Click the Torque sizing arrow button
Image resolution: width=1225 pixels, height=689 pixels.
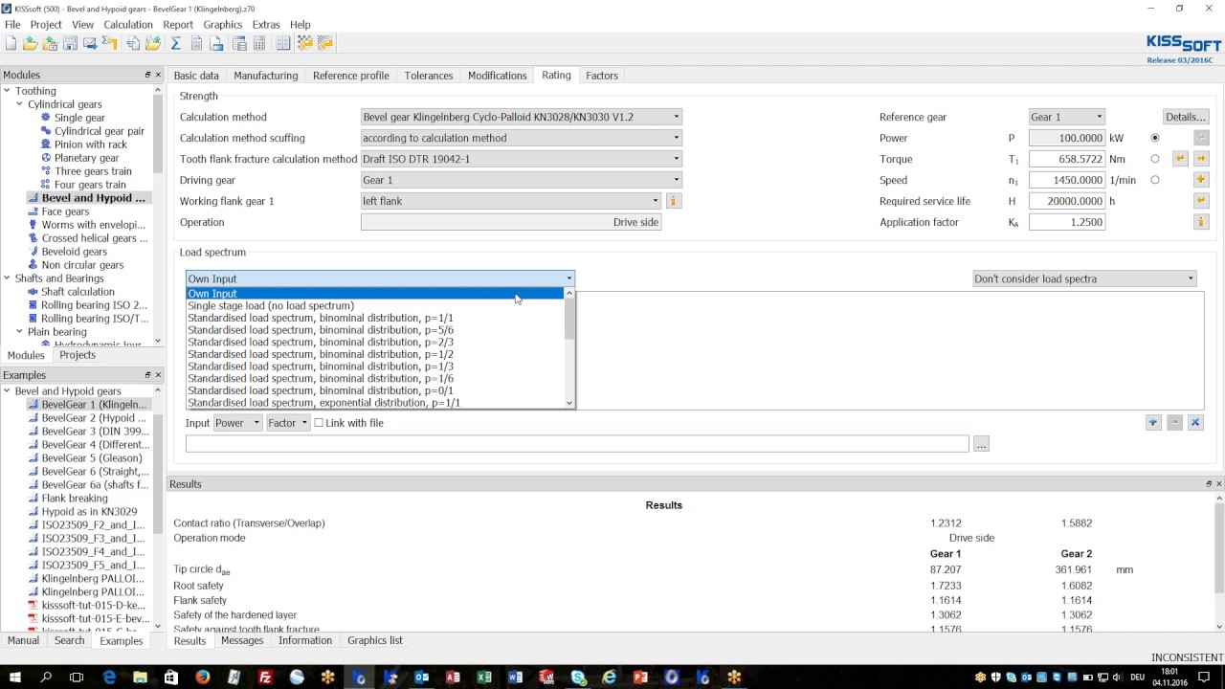tap(1180, 159)
